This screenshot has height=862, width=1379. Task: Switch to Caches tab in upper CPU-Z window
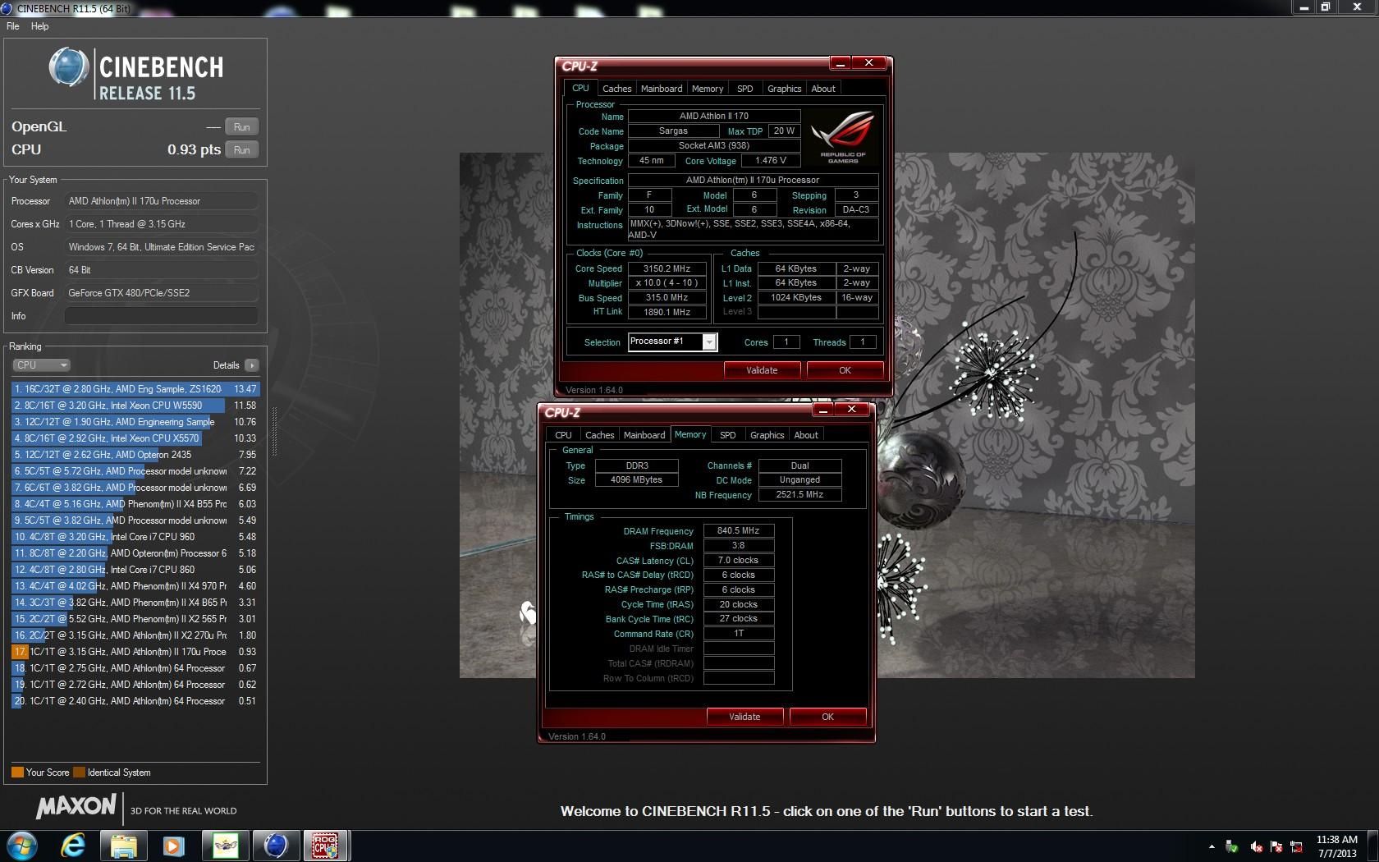pyautogui.click(x=616, y=89)
